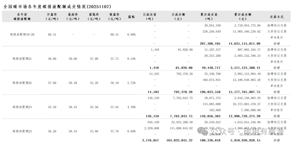Select the table title dated 20251107
This screenshot has height=143, width=293.
click(x=57, y=6)
